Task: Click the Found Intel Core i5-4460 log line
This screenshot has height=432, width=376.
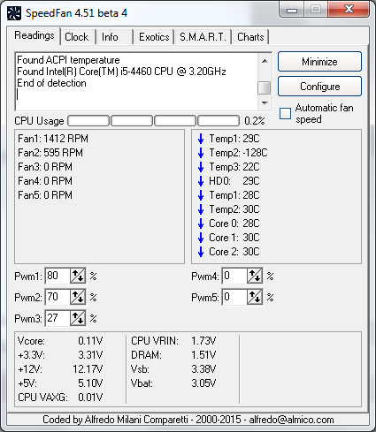Action: point(121,72)
